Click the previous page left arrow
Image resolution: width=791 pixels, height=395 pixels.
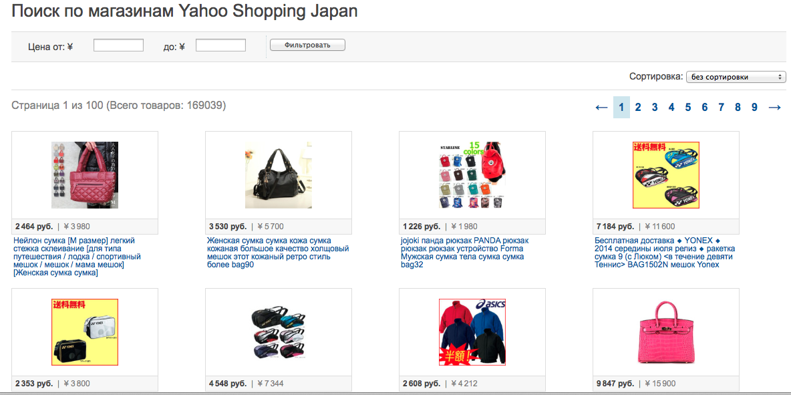[x=601, y=108]
